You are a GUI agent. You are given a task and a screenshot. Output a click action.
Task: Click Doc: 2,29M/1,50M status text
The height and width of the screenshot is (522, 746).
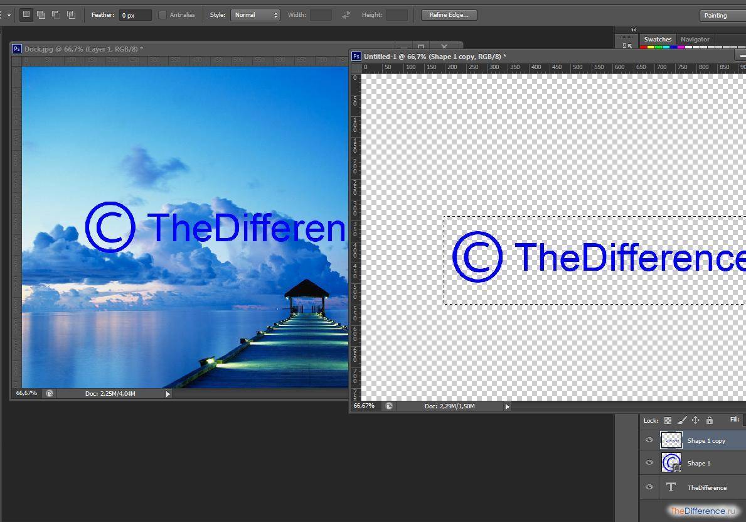point(450,406)
